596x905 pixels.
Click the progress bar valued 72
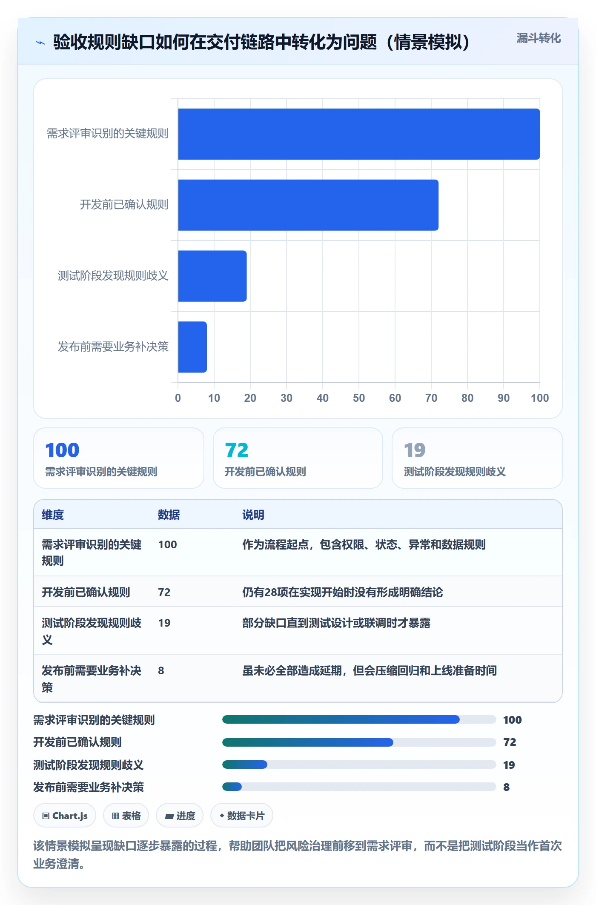(359, 742)
